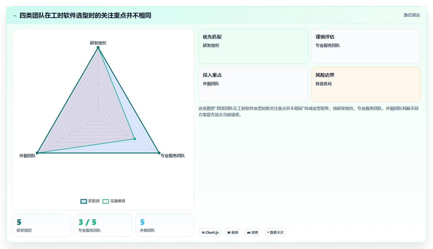Click the 3 / 5 专业服务团队 stat card
Viewport: 433px width, 249px height.
tap(103, 225)
